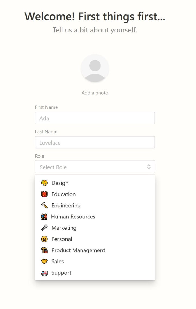Click the ambulance icon beside Support

(44, 273)
